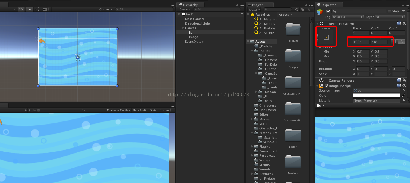The width and height of the screenshot is (410, 183).
Task: Toggle scene lighting with the sun icon
Action: coord(30,9)
